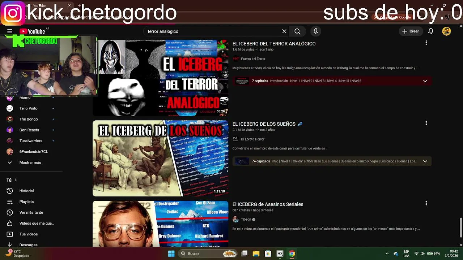Play El Iceberg de los Sueños thumbnail
This screenshot has width=463, height=260.
(160, 158)
